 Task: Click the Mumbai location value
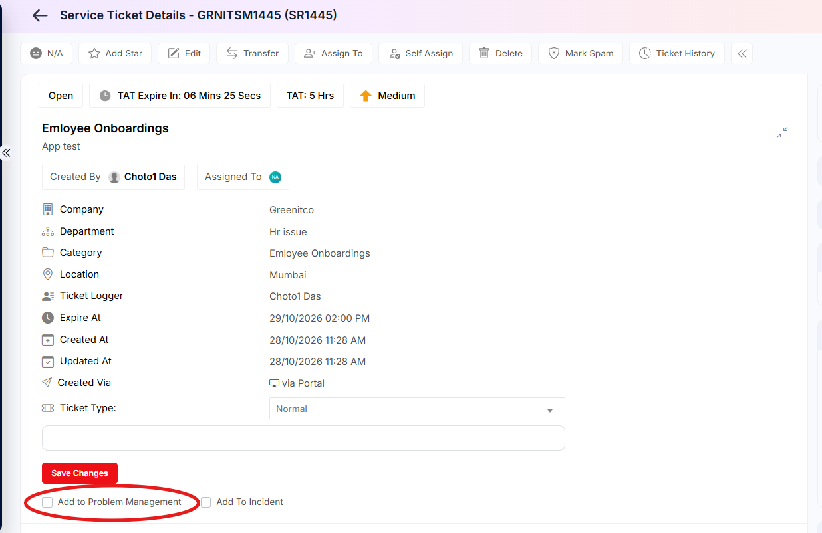288,275
